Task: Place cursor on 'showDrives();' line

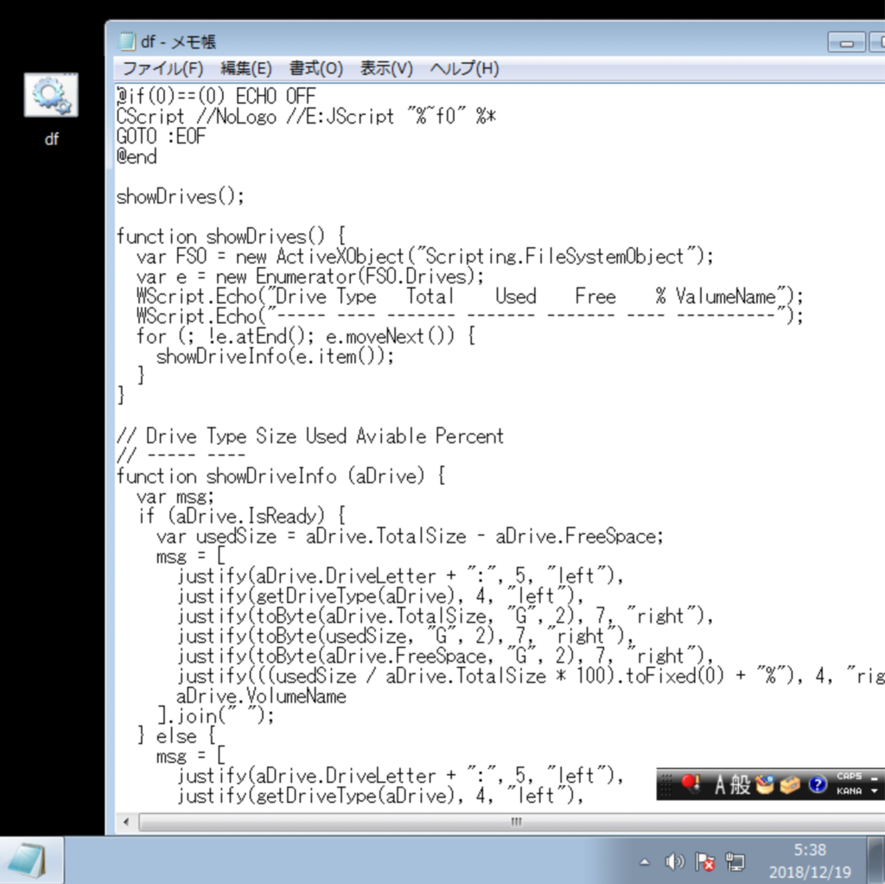Action: tap(180, 196)
